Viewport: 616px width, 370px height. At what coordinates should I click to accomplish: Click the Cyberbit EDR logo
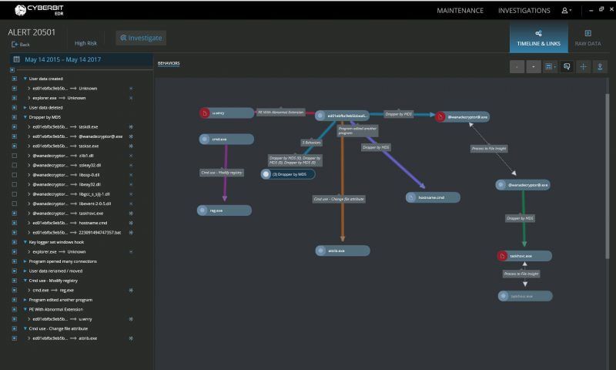(32, 10)
